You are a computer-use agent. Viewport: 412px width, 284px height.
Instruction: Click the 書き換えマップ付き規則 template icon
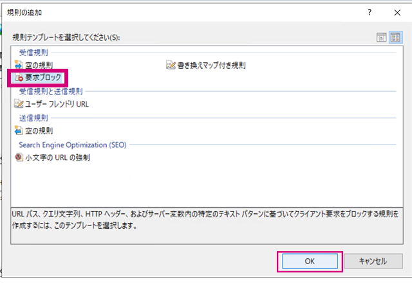pos(171,65)
